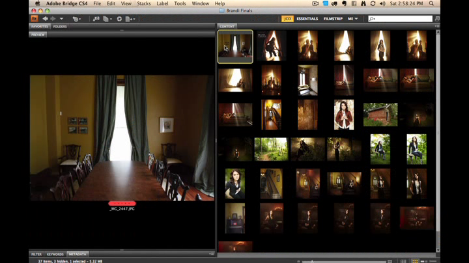This screenshot has width=469, height=263.
Task: Select the sunlit forest path thumbnail
Action: tap(271, 149)
